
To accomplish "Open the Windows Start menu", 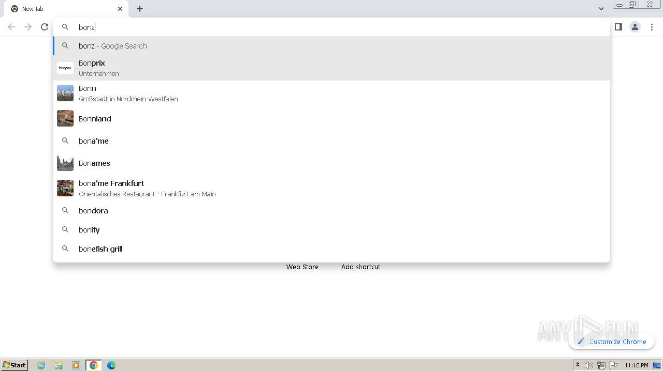I will 15,365.
